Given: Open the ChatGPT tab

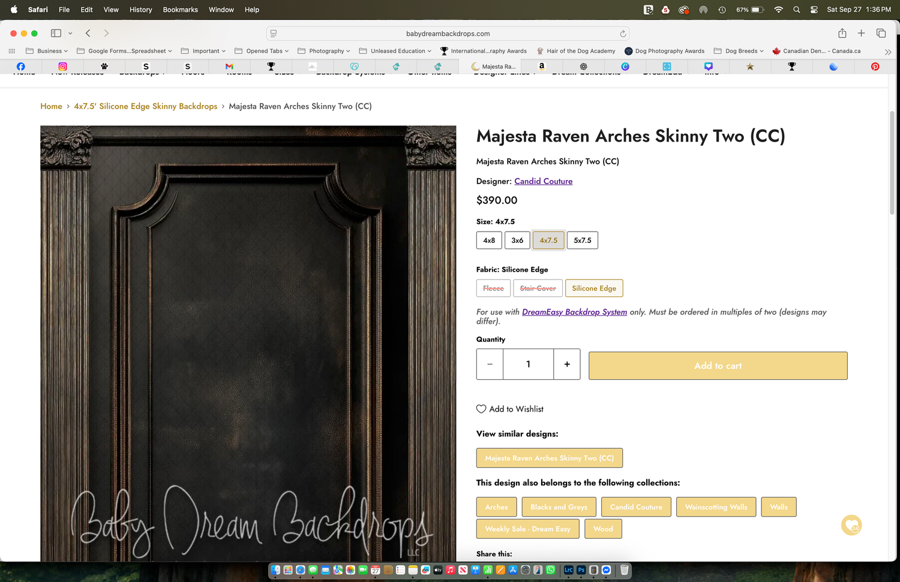Looking at the screenshot, I should click(x=583, y=67).
